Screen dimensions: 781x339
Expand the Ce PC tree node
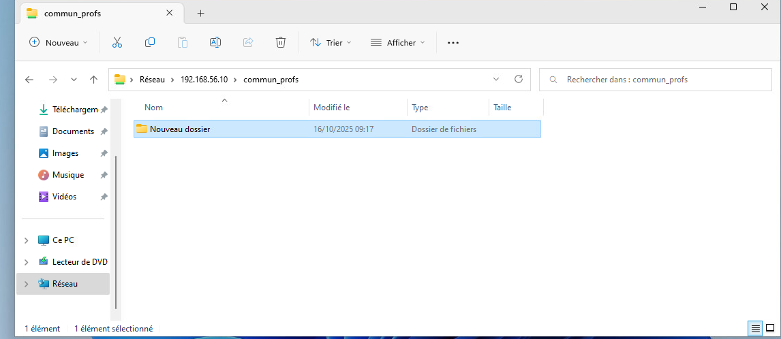(x=27, y=240)
